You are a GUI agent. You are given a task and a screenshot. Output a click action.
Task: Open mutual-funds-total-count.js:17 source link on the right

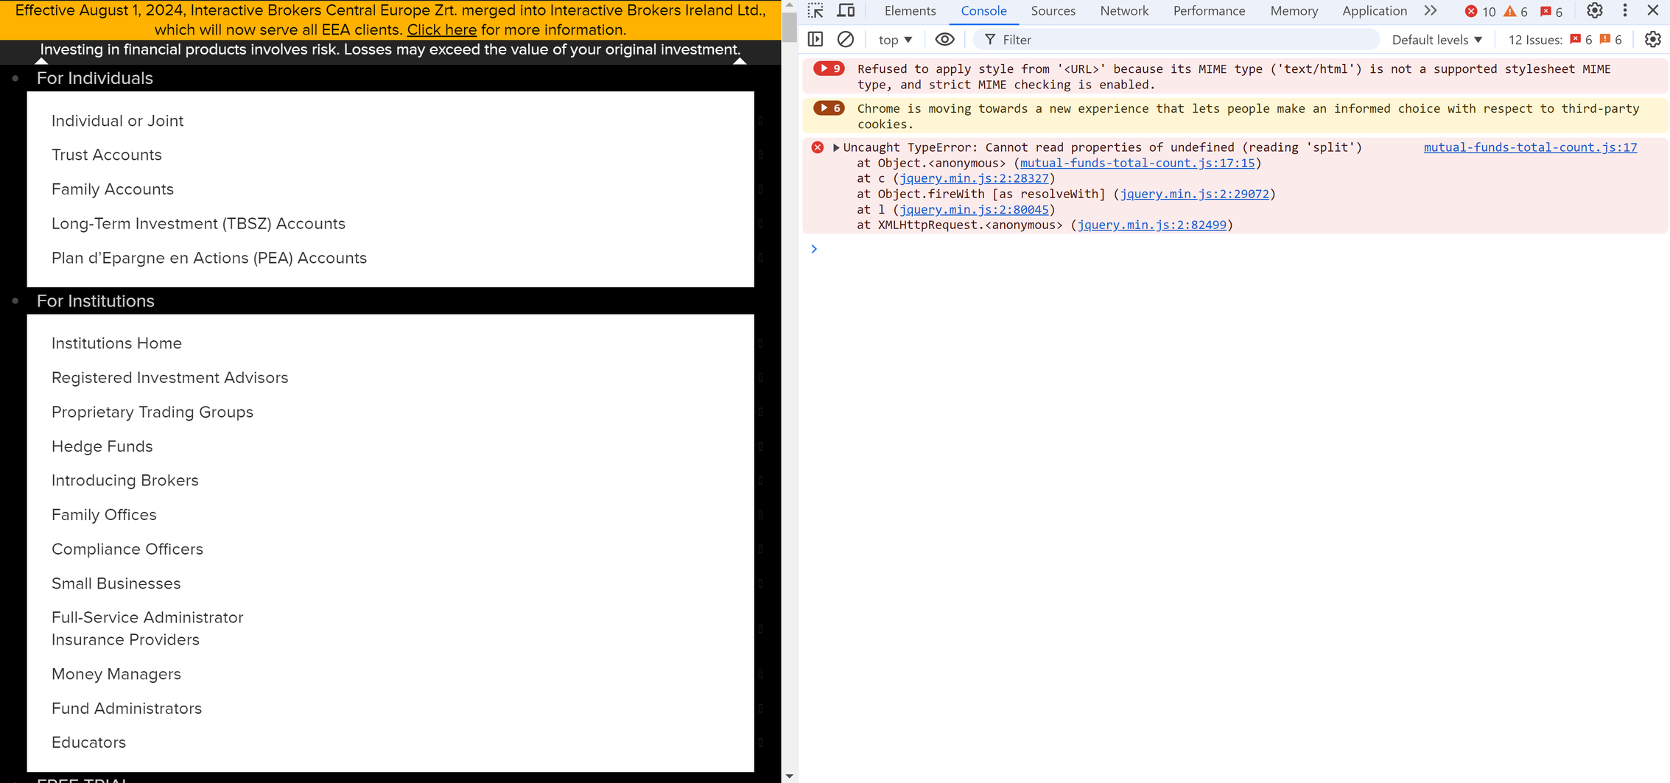pyautogui.click(x=1530, y=147)
